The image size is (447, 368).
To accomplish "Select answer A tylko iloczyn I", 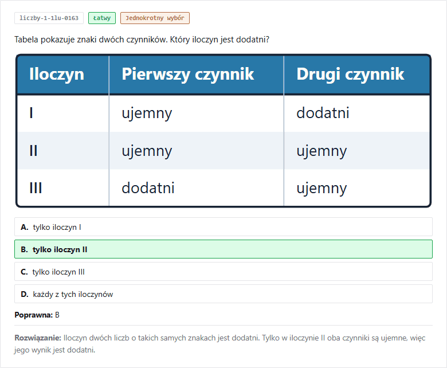I will [x=223, y=227].
